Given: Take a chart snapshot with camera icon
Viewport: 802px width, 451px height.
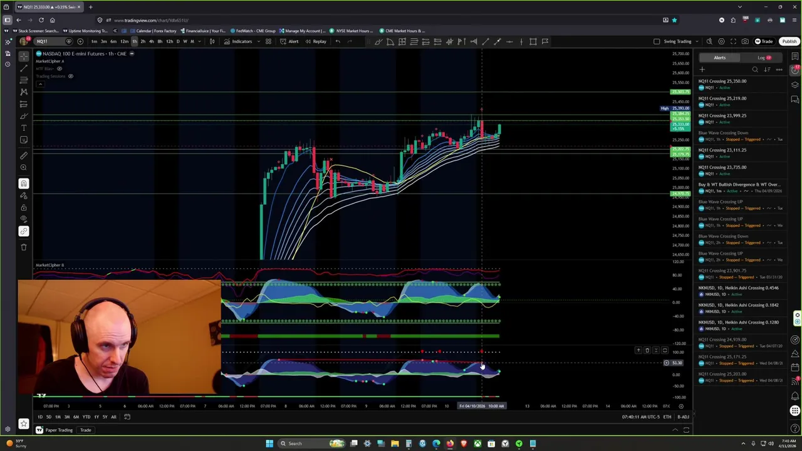Looking at the screenshot, I should (745, 41).
